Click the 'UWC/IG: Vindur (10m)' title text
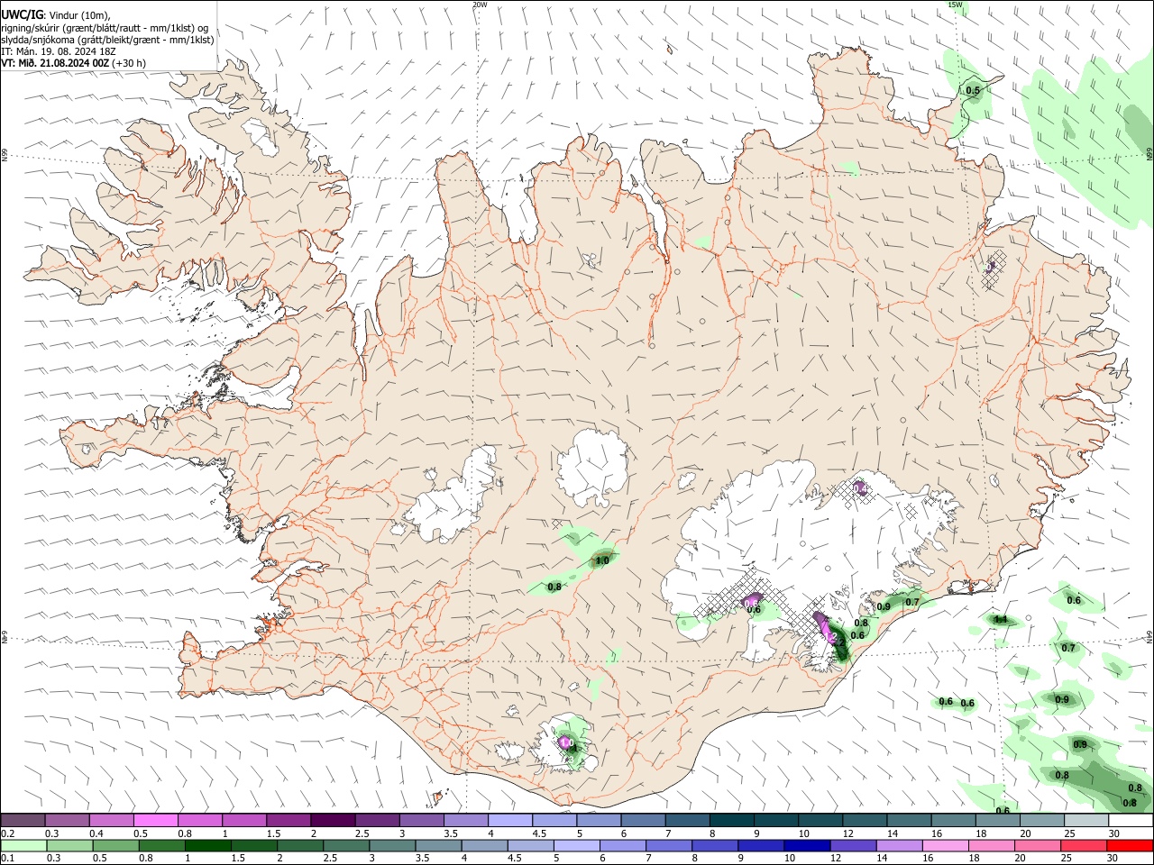The image size is (1154, 865). coord(56,14)
